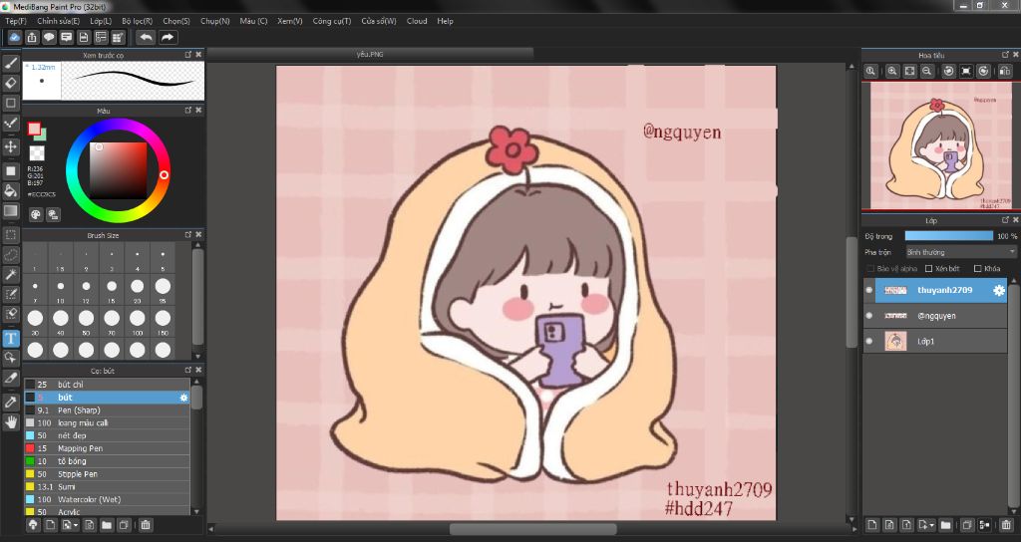1021x542 pixels.
Task: Add new layer in layer panel
Action: tap(872, 524)
